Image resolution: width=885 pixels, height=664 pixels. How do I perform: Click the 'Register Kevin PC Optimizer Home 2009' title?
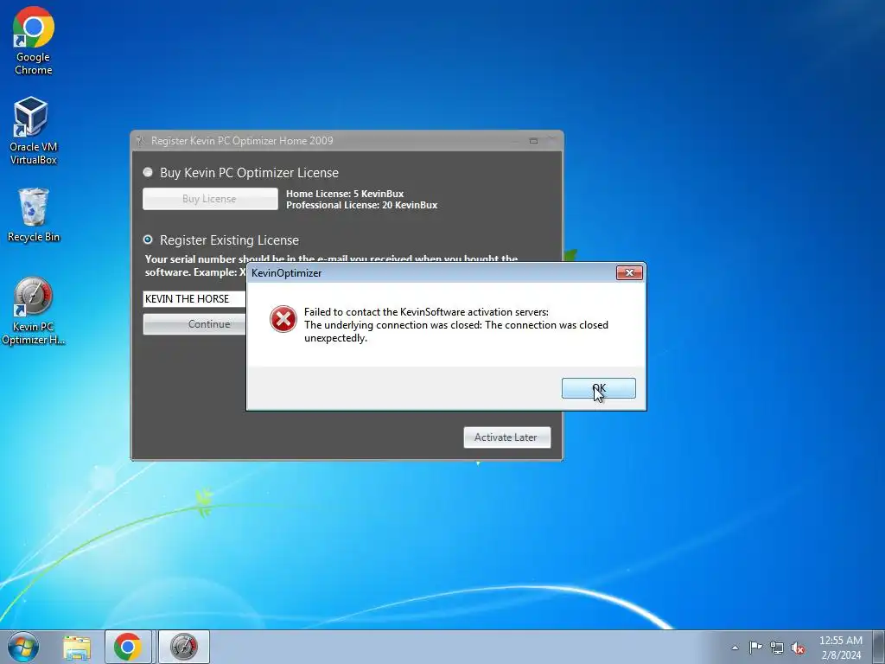click(x=242, y=141)
